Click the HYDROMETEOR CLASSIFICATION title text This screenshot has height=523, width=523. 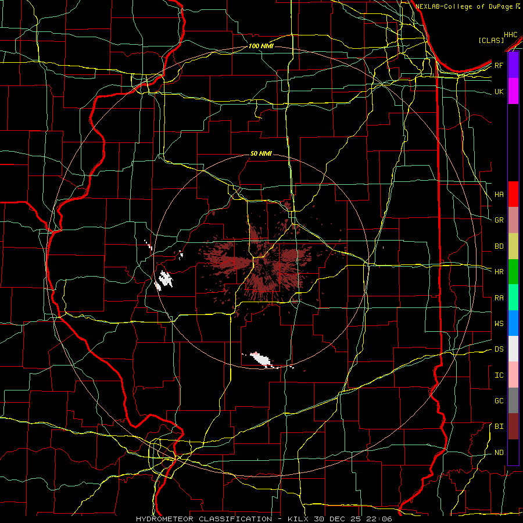(x=204, y=519)
